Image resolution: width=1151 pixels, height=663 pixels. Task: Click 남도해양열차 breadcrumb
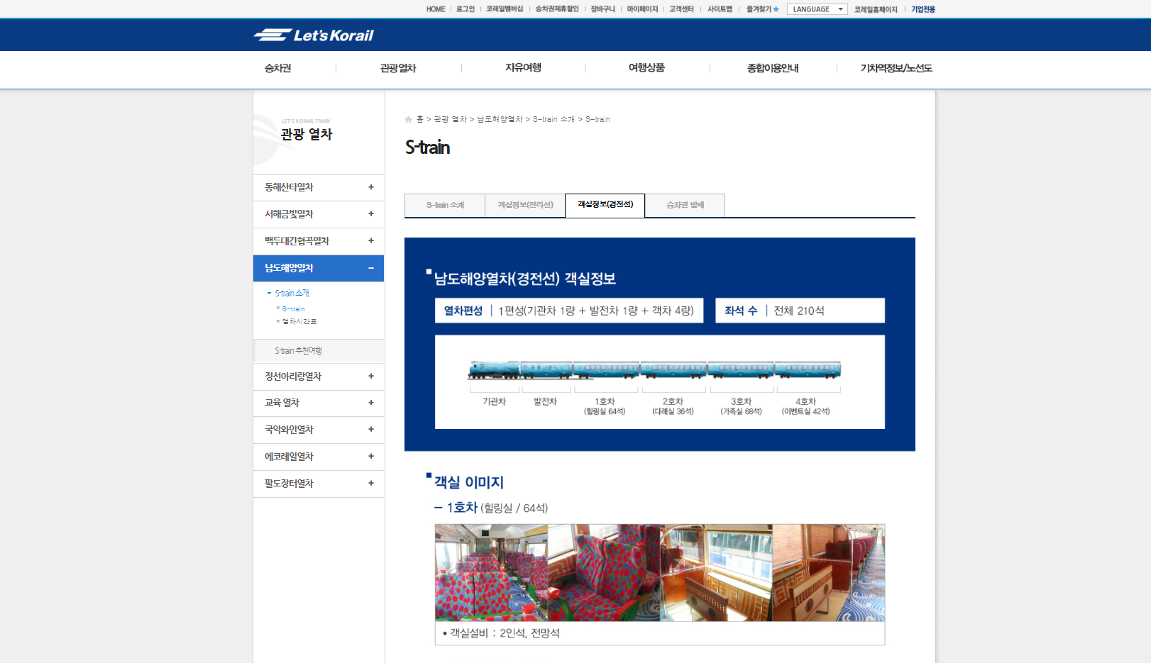pos(500,119)
